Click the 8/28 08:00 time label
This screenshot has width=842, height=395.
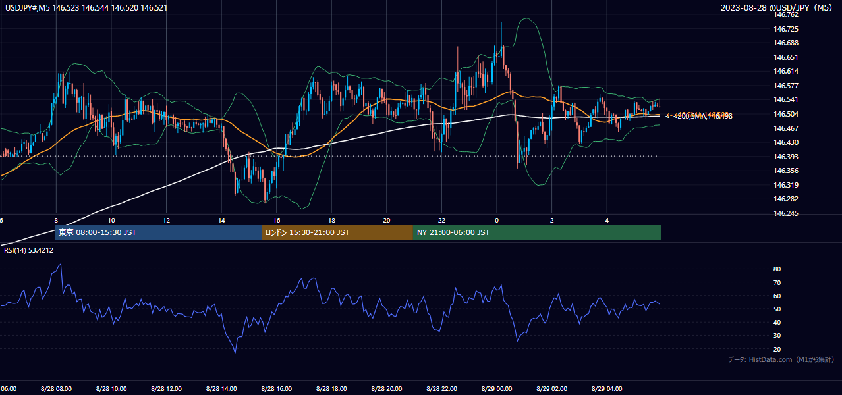(55, 388)
